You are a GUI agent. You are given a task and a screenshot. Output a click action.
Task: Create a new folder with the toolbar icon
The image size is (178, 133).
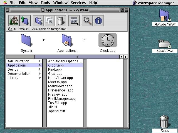point(38,21)
